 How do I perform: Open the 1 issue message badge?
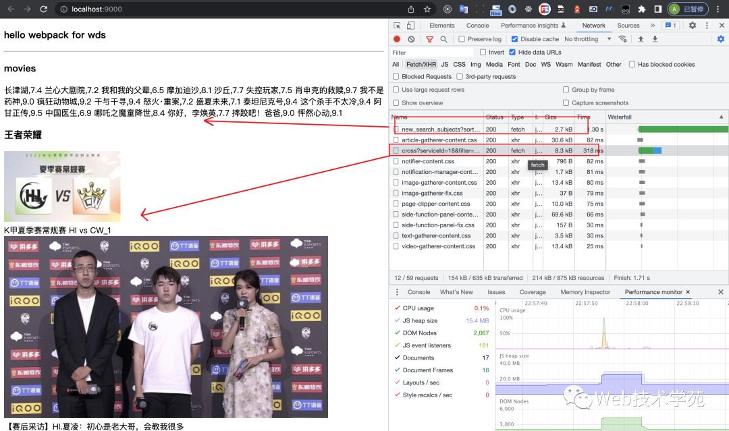tap(671, 26)
